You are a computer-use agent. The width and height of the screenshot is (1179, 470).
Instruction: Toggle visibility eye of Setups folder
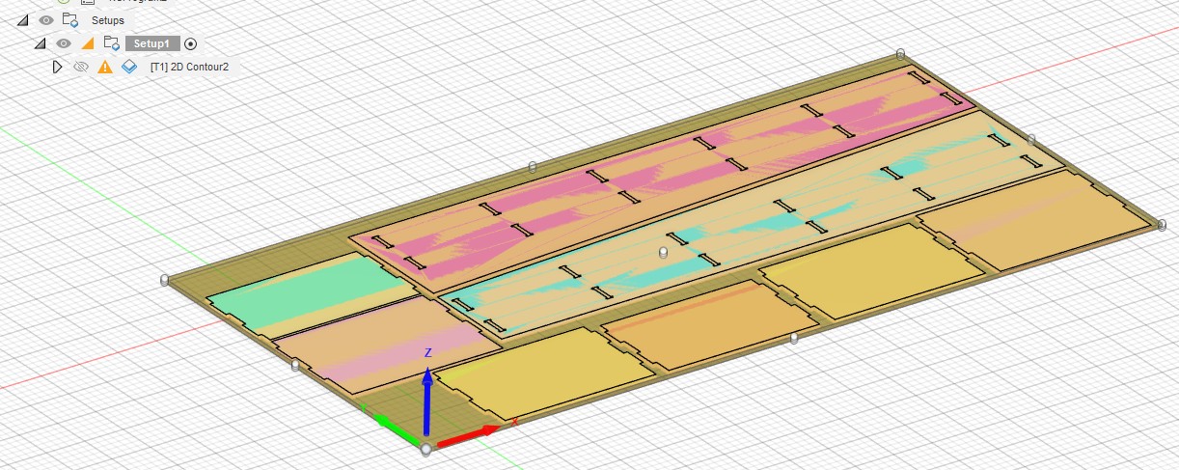45,19
